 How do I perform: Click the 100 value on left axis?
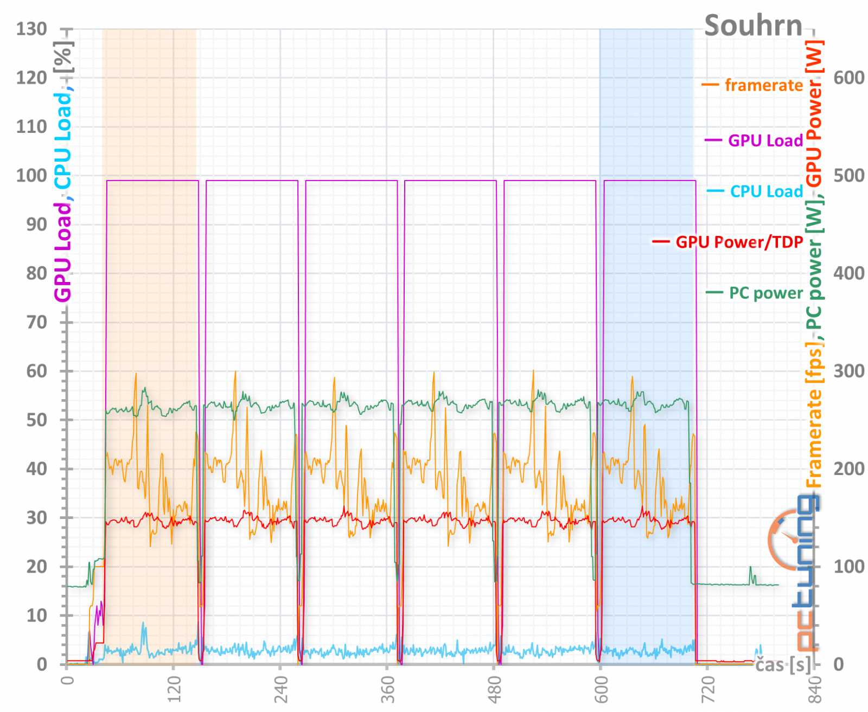(31, 175)
